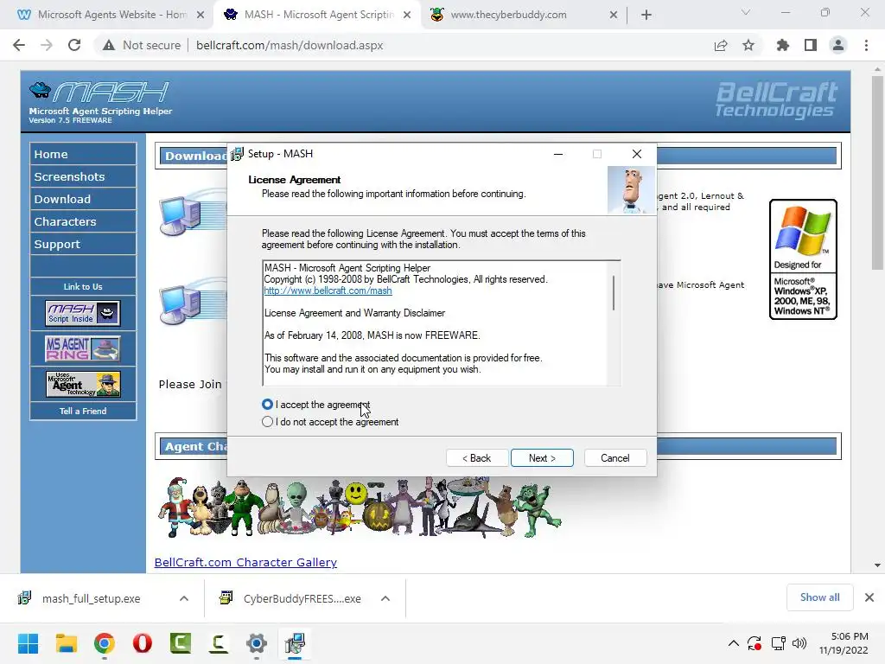Viewport: 885px width, 664px height.
Task: Open File Explorer from taskbar
Action: click(66, 643)
